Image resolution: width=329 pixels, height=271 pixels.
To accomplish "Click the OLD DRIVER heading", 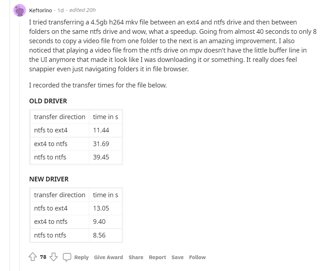I will (48, 101).
